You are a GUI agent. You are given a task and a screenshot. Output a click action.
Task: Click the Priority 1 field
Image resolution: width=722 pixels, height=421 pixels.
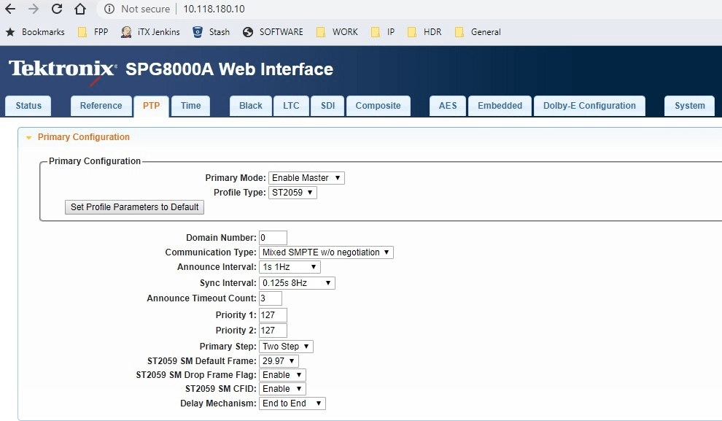click(x=273, y=315)
